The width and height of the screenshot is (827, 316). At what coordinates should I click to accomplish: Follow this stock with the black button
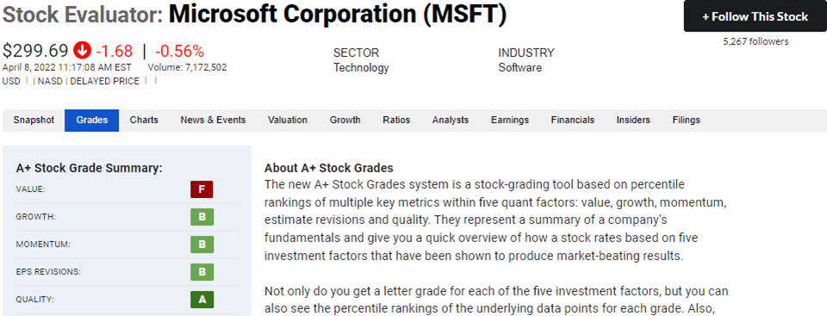[x=755, y=16]
